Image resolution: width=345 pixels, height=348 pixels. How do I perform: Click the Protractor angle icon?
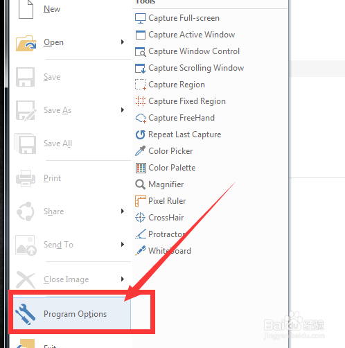pos(141,234)
